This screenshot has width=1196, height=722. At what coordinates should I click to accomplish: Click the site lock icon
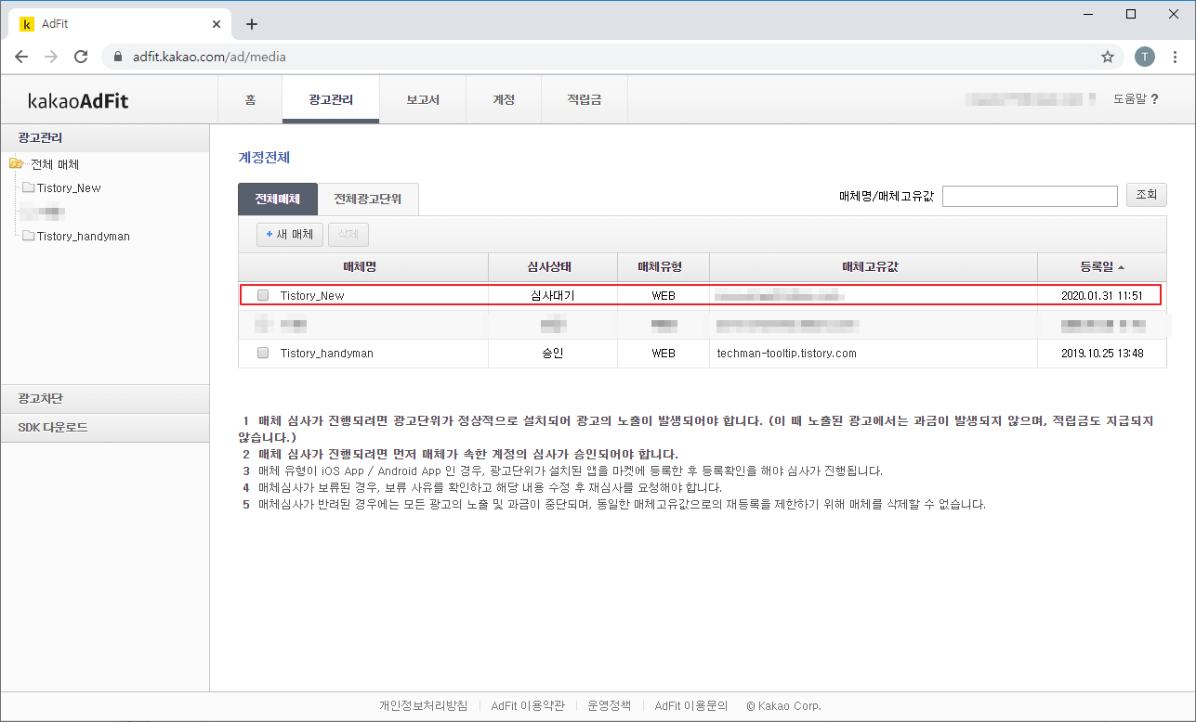tap(117, 57)
